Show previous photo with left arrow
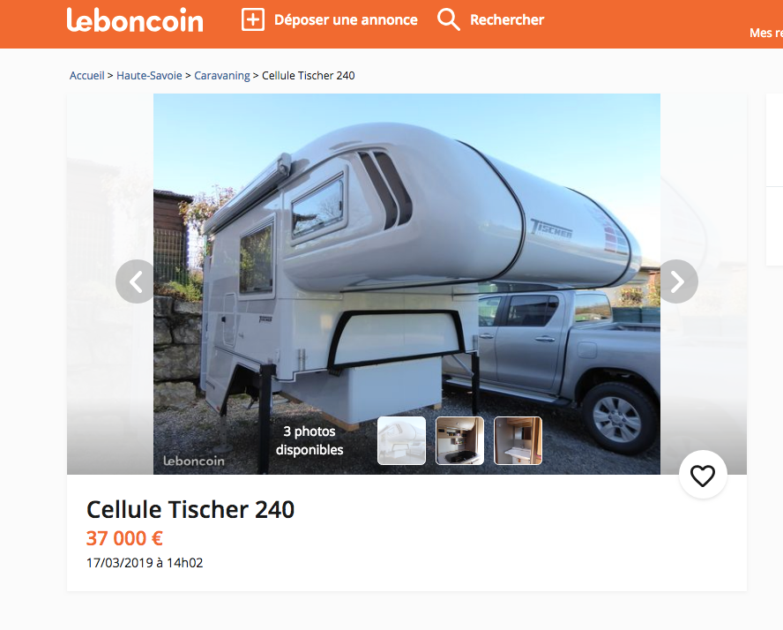The height and width of the screenshot is (630, 783). point(137,281)
